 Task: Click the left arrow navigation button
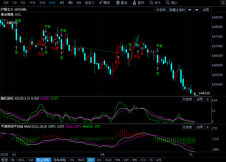(x=190, y=10)
